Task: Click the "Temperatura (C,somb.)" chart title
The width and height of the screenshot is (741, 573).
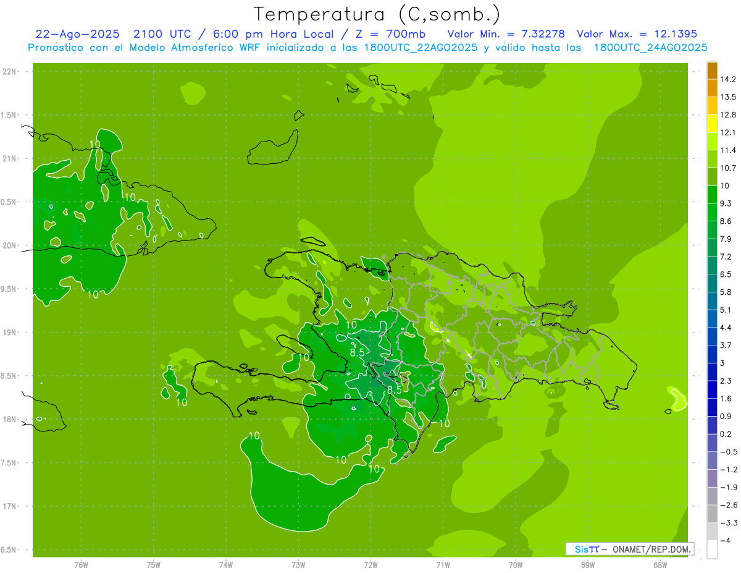Action: click(377, 14)
